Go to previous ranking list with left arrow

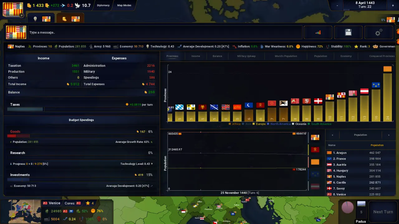coord(332,135)
